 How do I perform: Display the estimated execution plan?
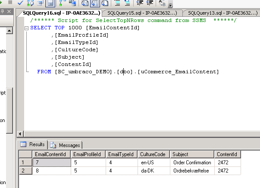pyautogui.click(x=30, y=3)
